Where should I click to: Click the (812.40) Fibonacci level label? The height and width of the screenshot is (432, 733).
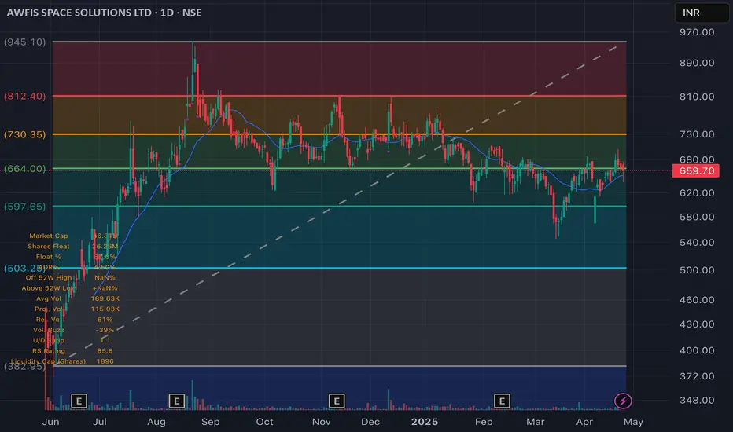point(25,96)
